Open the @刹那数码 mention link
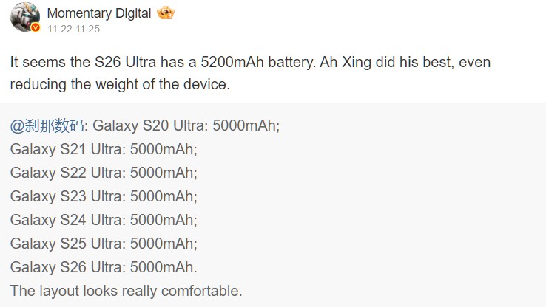This screenshot has height=307, width=546. click(49, 125)
